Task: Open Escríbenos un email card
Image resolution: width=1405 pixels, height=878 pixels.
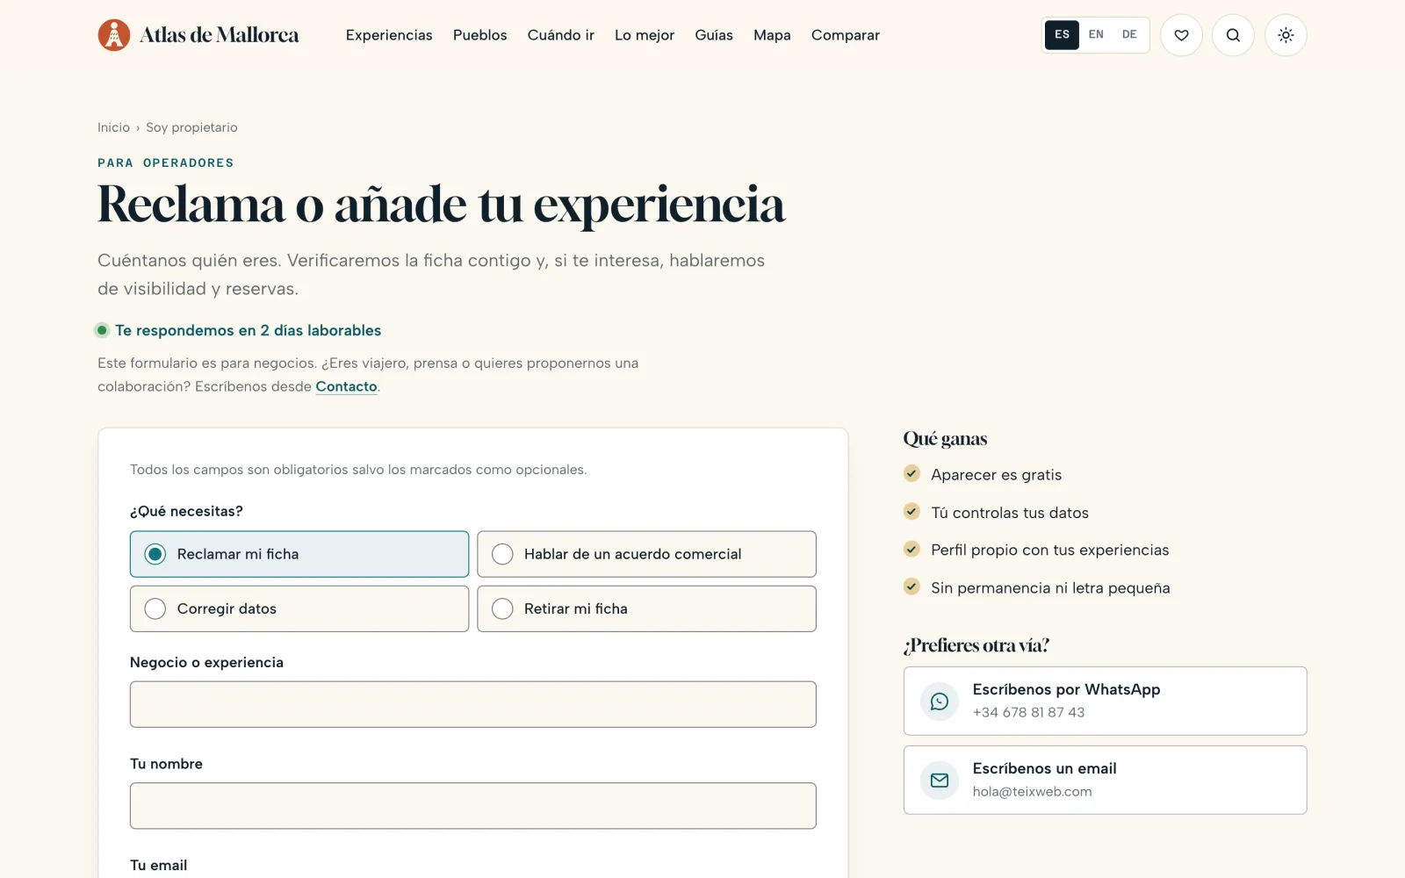Action: pos(1105,780)
